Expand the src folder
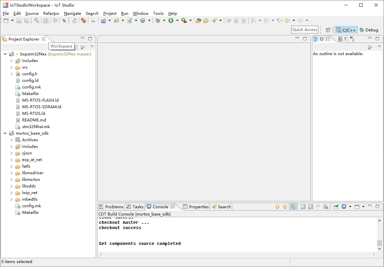The width and height of the screenshot is (384, 267). pyautogui.click(x=12, y=67)
